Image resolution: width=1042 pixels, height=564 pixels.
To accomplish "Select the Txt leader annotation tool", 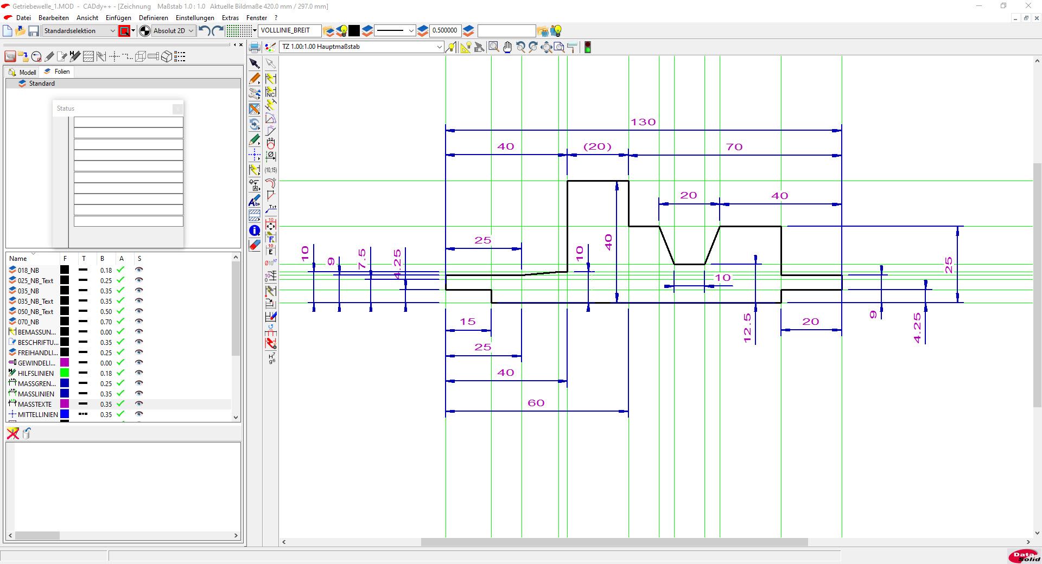I will coord(270,208).
